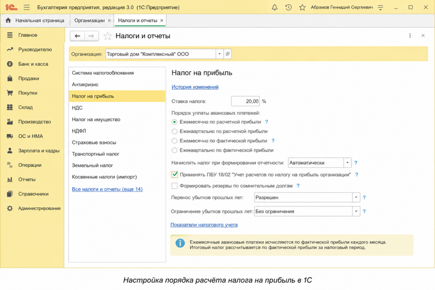Open История изменений link
Viewport: 435px width, 290px height.
(195, 87)
